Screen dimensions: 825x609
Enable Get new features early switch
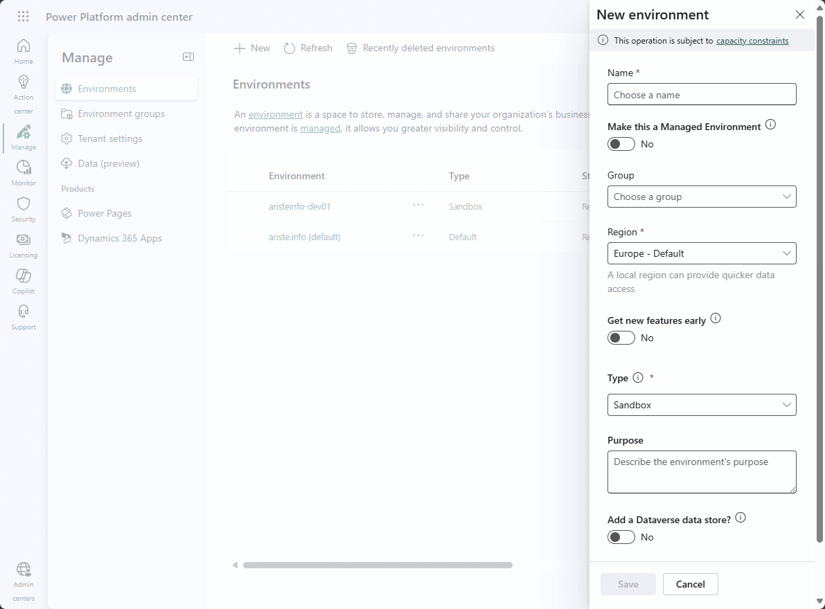(x=621, y=338)
